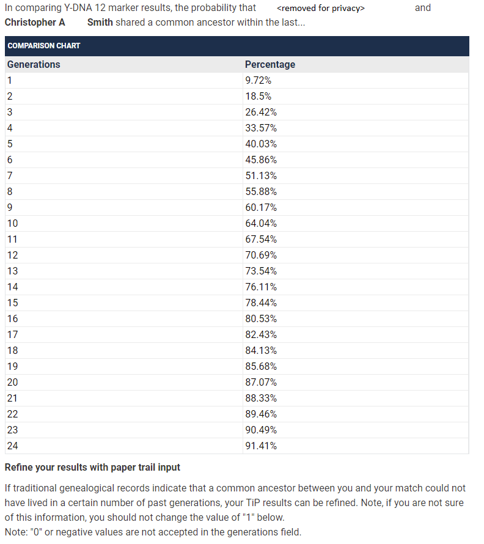The height and width of the screenshot is (544, 484).
Task: Click the 51.13% percentage cell
Action: pyautogui.click(x=260, y=175)
